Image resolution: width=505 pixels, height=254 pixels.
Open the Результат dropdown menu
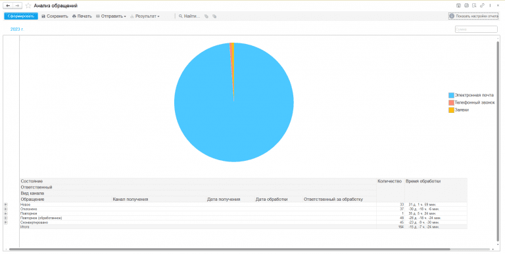pyautogui.click(x=145, y=16)
